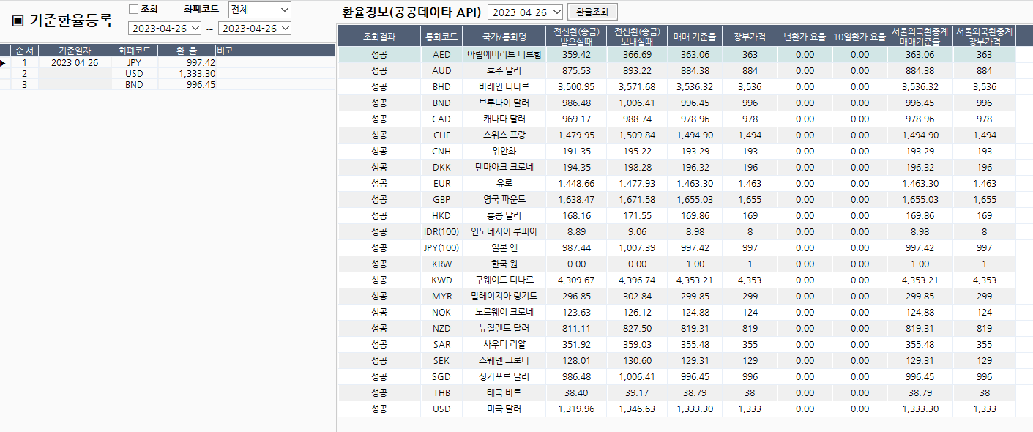Screen dimensions: 1033x432
Task: Select the AED currency code cell
Action: [x=441, y=55]
